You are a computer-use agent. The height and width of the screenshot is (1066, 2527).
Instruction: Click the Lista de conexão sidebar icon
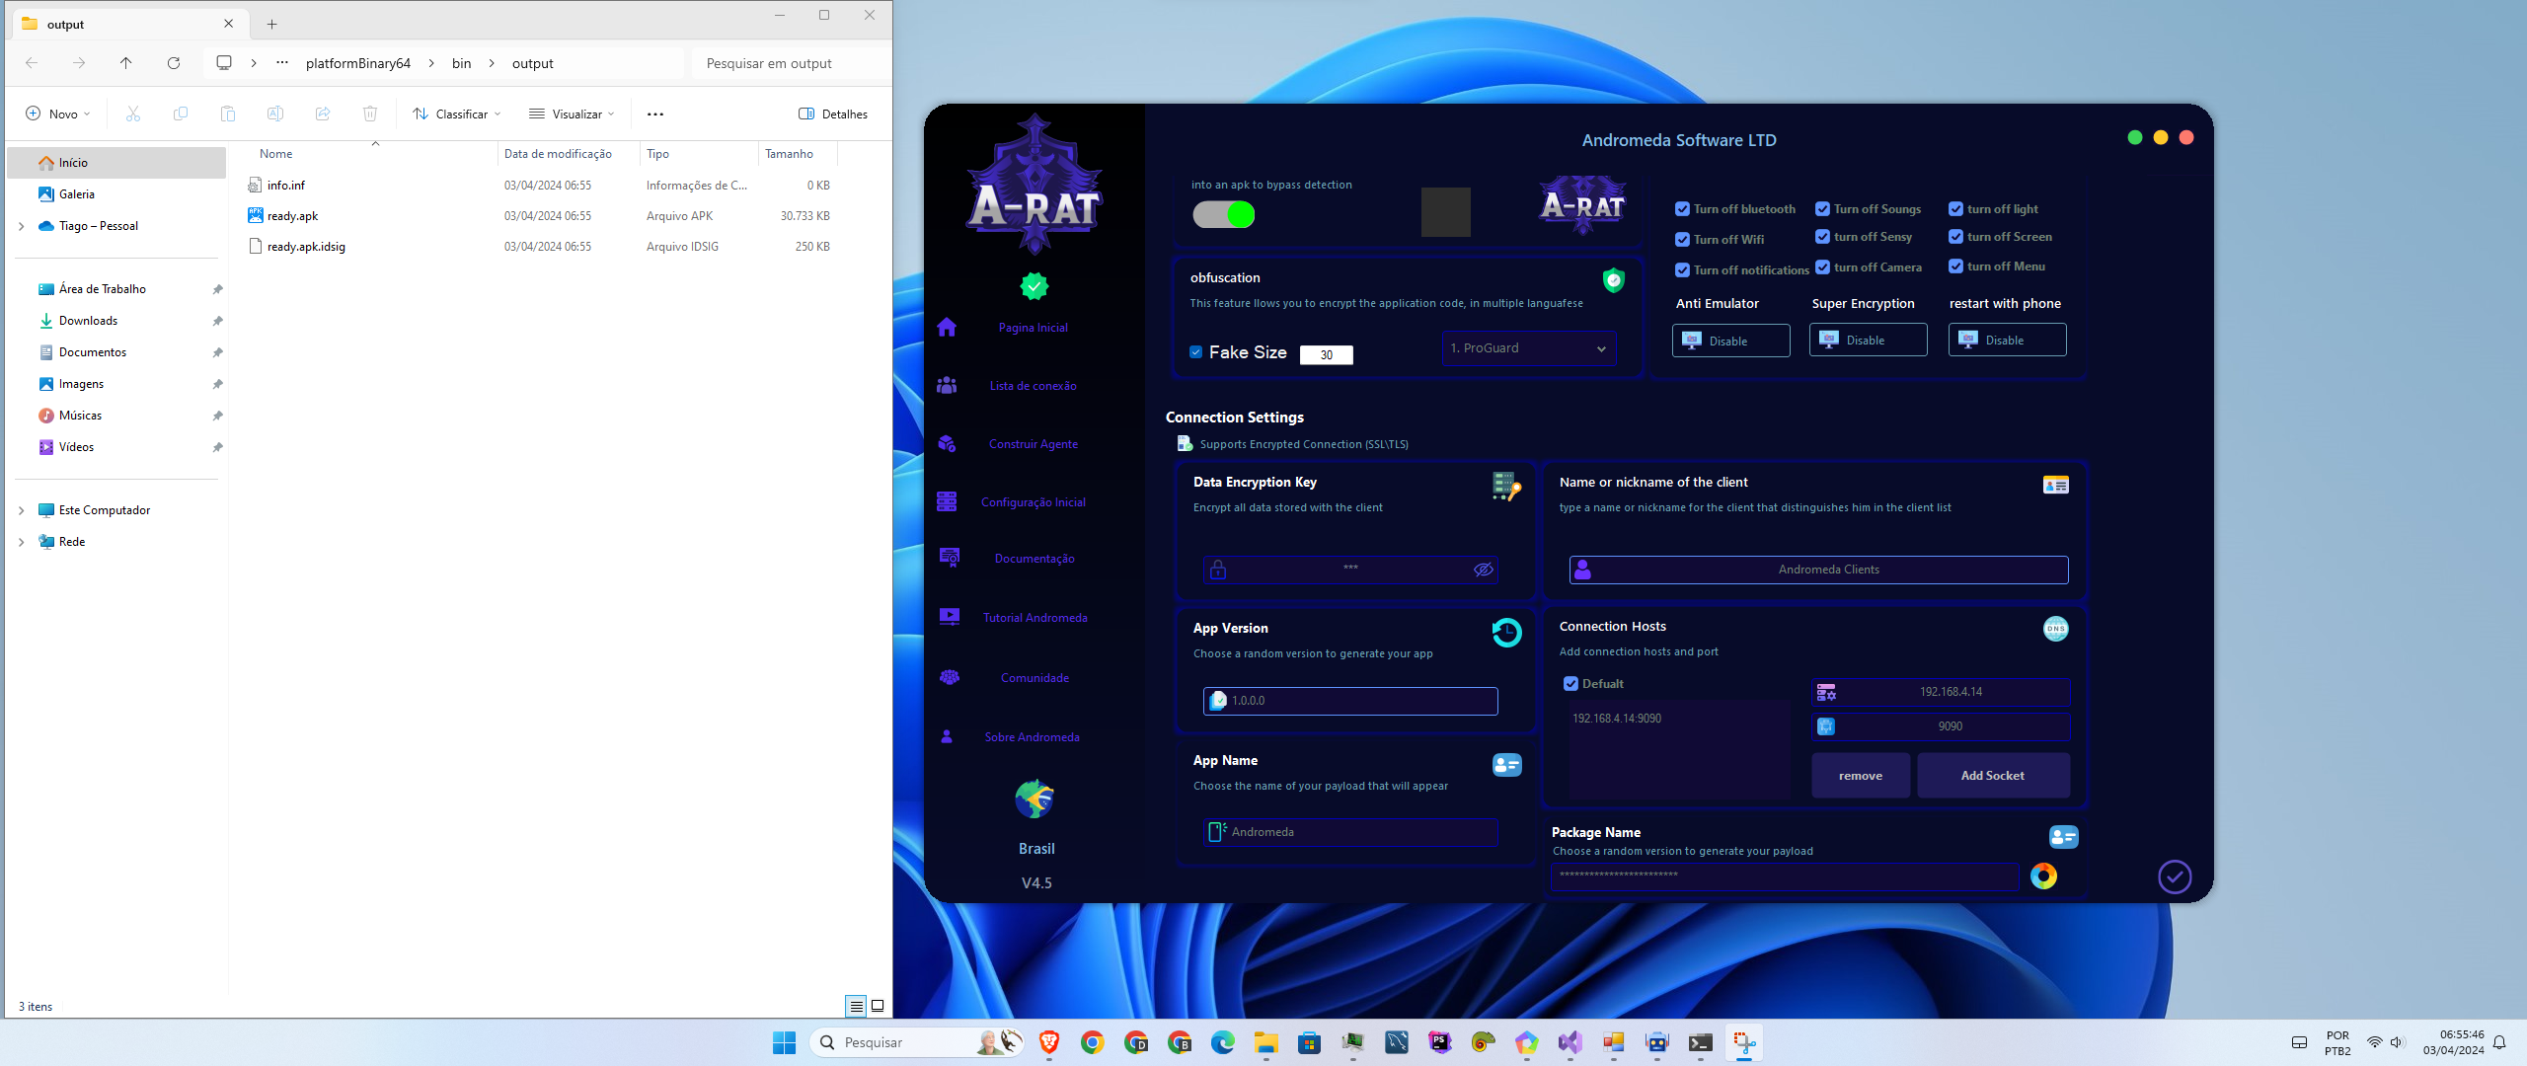tap(946, 385)
